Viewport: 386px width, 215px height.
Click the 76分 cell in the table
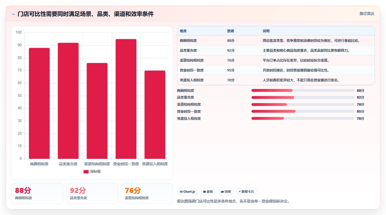click(231, 60)
